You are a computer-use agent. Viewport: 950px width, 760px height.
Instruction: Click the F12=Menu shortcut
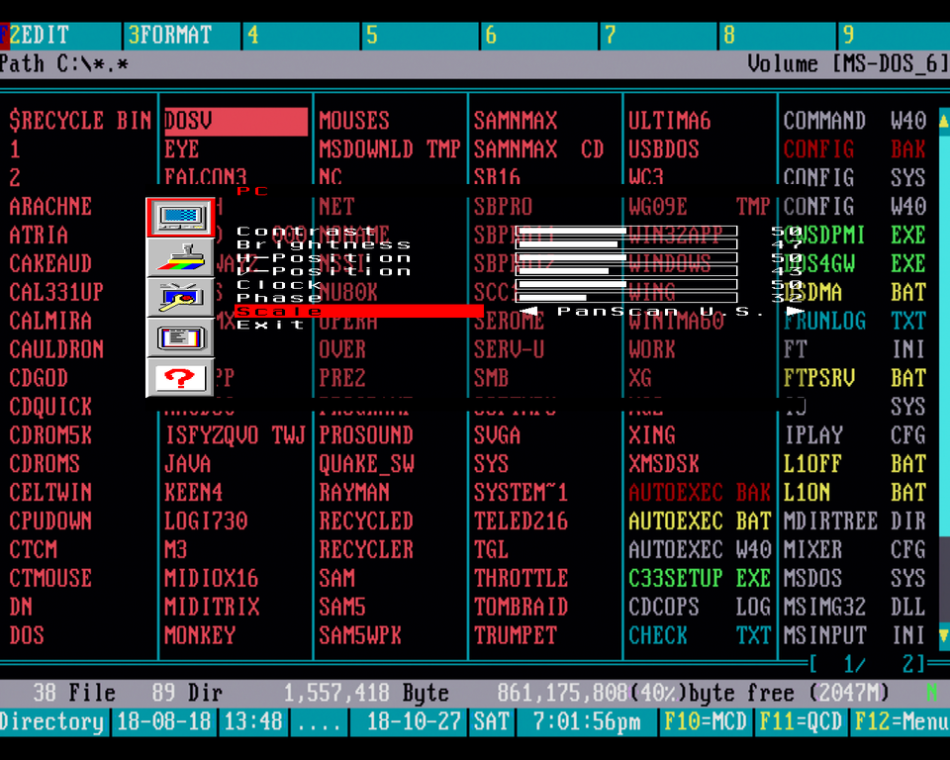pos(901,721)
